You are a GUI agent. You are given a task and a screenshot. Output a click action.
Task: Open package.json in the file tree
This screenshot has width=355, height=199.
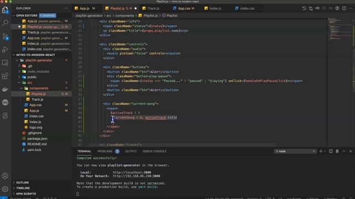pyautogui.click(x=42, y=139)
